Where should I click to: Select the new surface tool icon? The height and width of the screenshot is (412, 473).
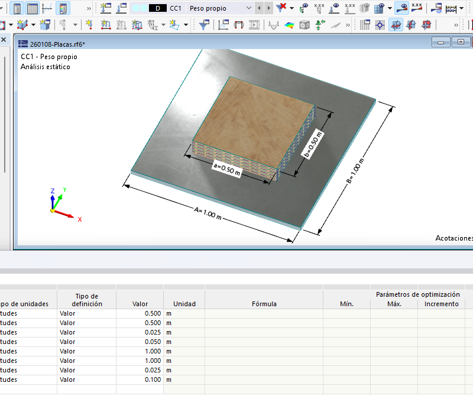2,25
